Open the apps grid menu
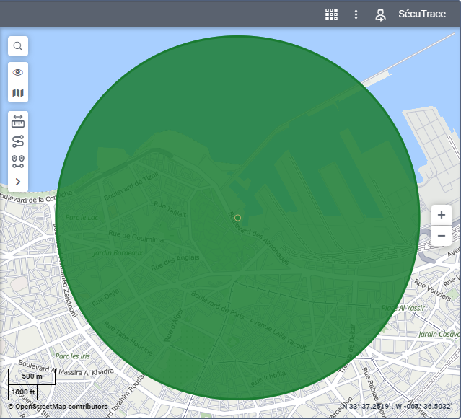Viewport: 461px width, 419px height. [332, 14]
